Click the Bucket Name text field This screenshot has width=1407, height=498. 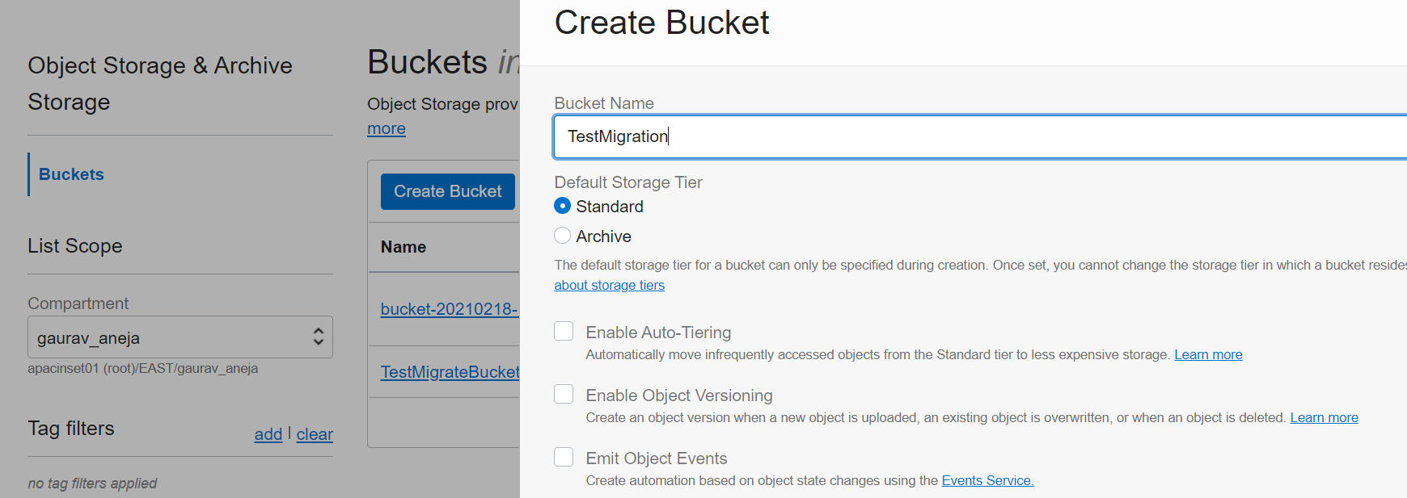[970, 136]
